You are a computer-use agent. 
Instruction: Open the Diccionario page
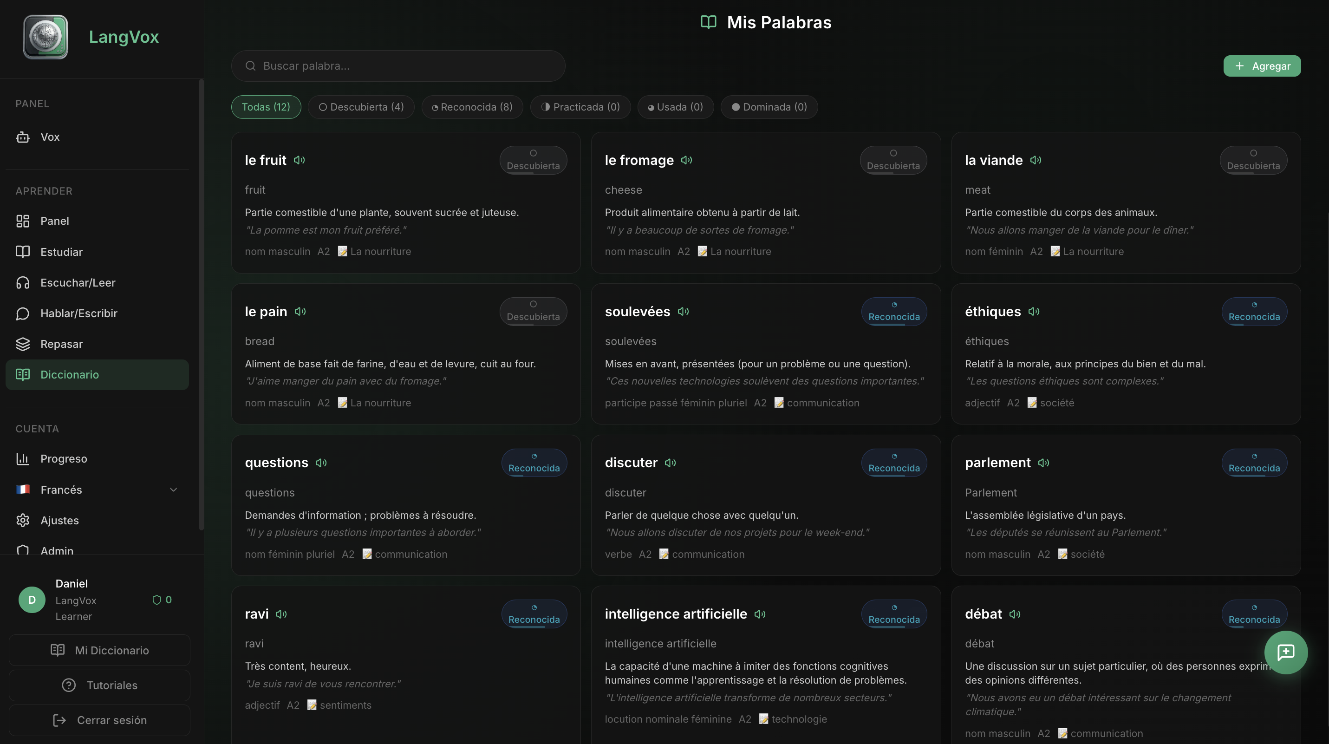(97, 375)
